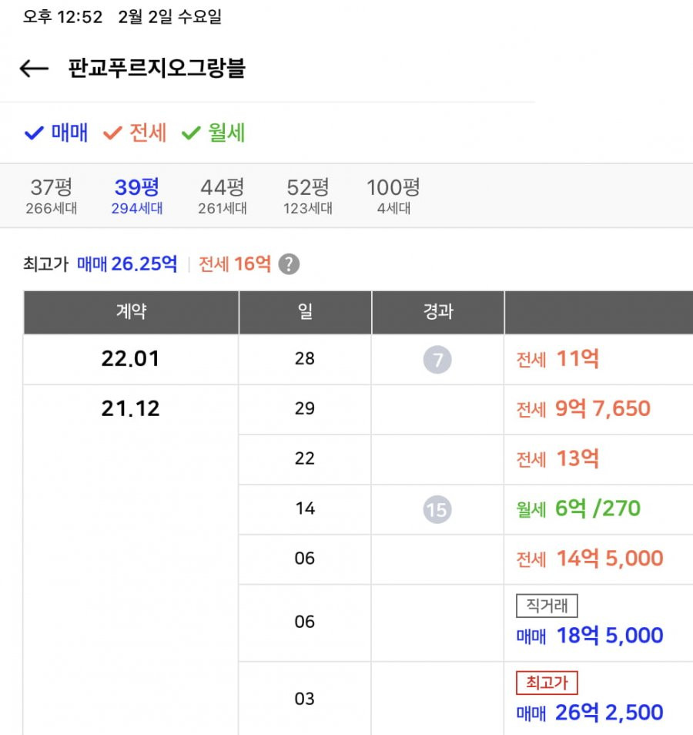Click the 전세 16억 highest price link

coord(235,264)
